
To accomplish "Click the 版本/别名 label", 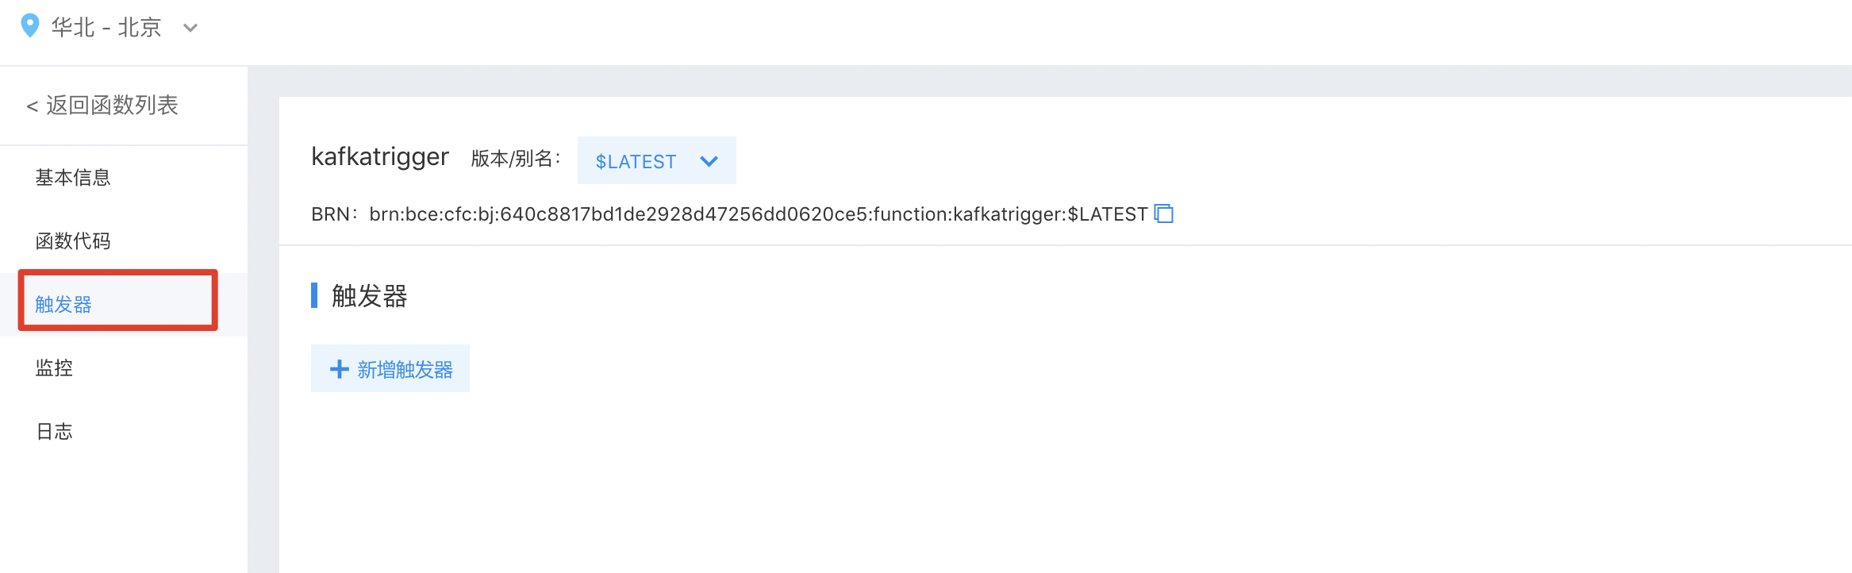I will click(x=516, y=159).
